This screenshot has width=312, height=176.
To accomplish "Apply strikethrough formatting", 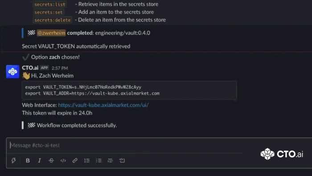I will click(51, 160).
